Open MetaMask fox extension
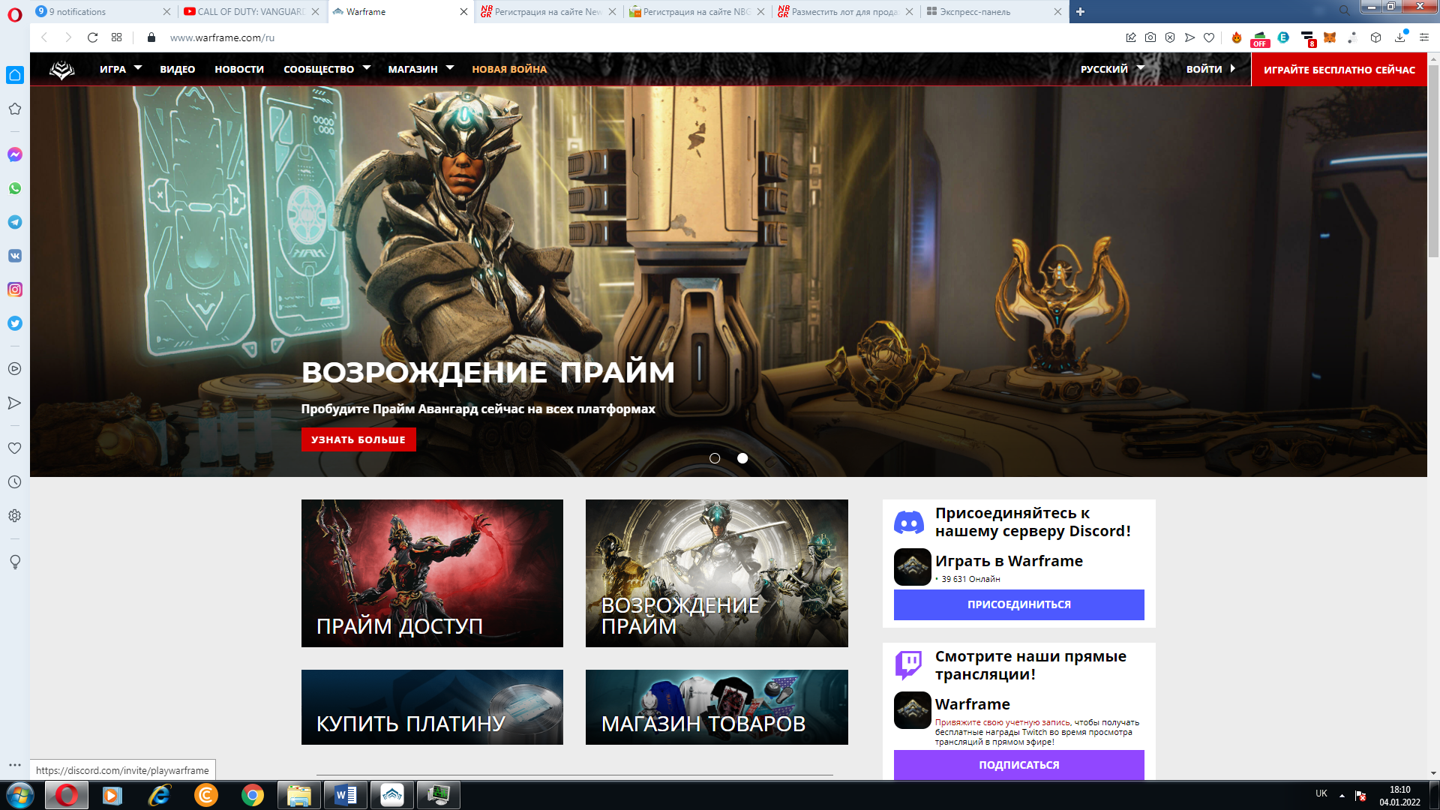Image resolution: width=1440 pixels, height=810 pixels. [1330, 37]
